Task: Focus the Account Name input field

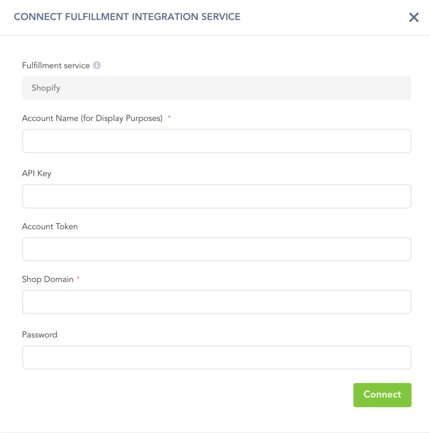Action: coord(216,141)
